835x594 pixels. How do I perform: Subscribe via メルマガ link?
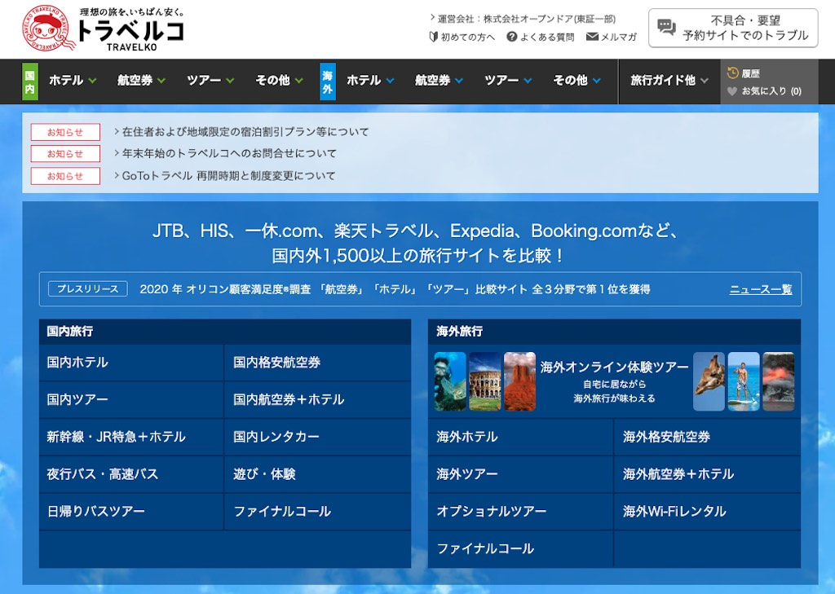[x=619, y=37]
